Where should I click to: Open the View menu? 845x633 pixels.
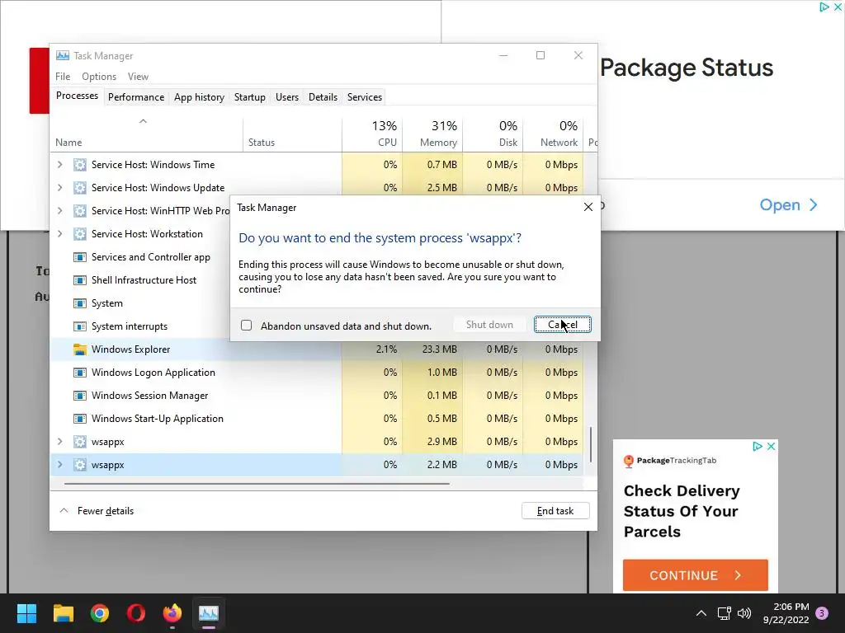138,77
